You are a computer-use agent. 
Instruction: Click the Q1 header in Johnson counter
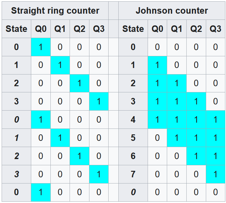[177, 29]
